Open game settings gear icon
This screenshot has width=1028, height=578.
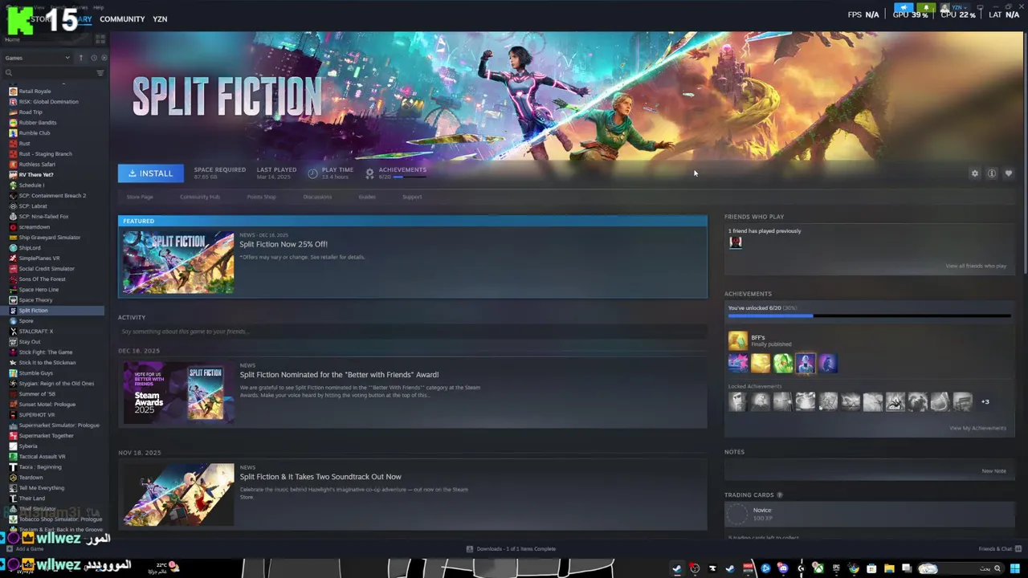coord(975,173)
